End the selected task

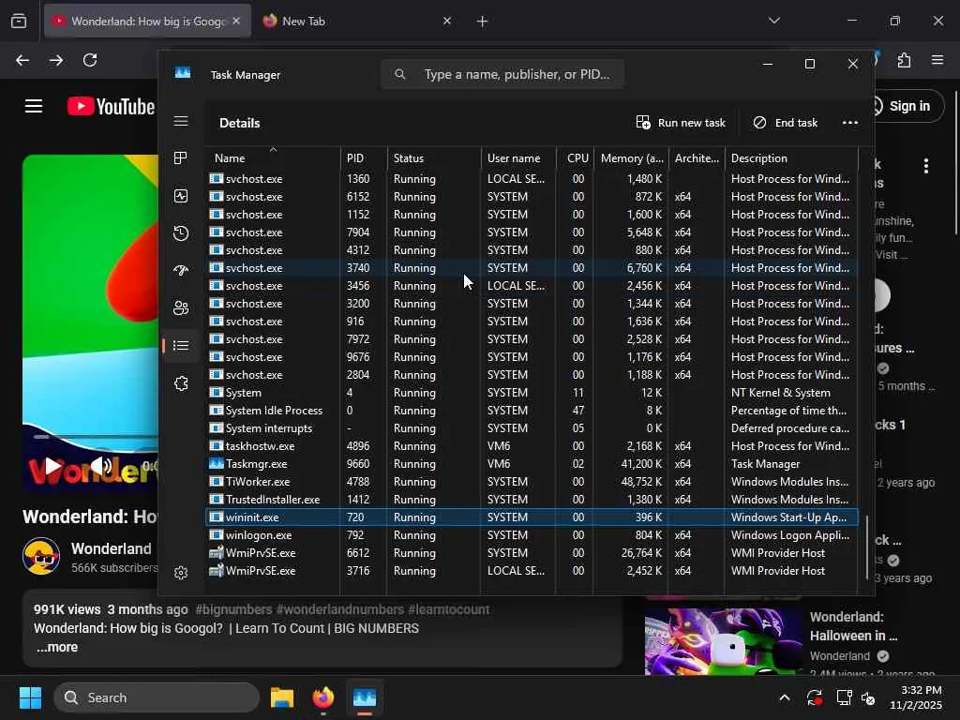[x=786, y=123]
